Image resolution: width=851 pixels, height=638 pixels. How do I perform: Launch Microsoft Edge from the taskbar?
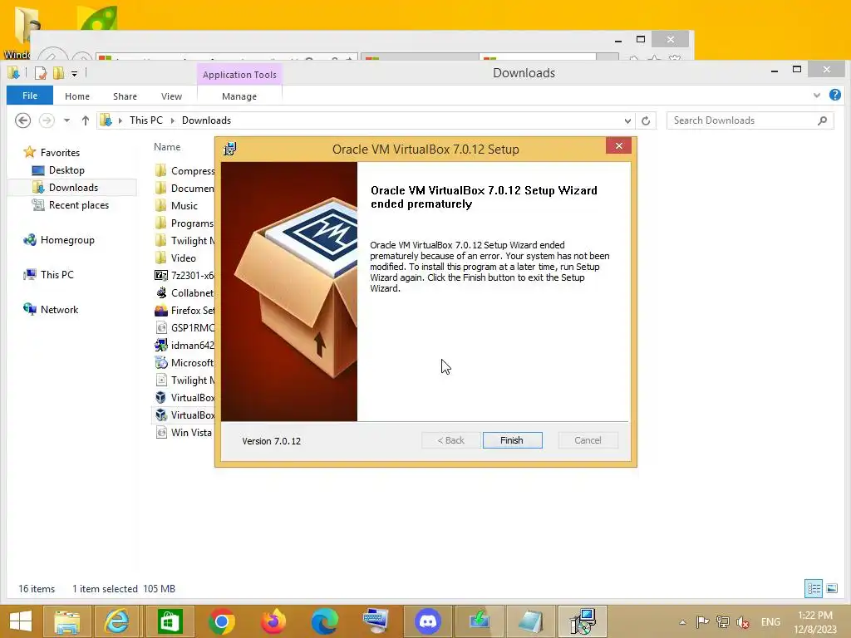pyautogui.click(x=325, y=621)
